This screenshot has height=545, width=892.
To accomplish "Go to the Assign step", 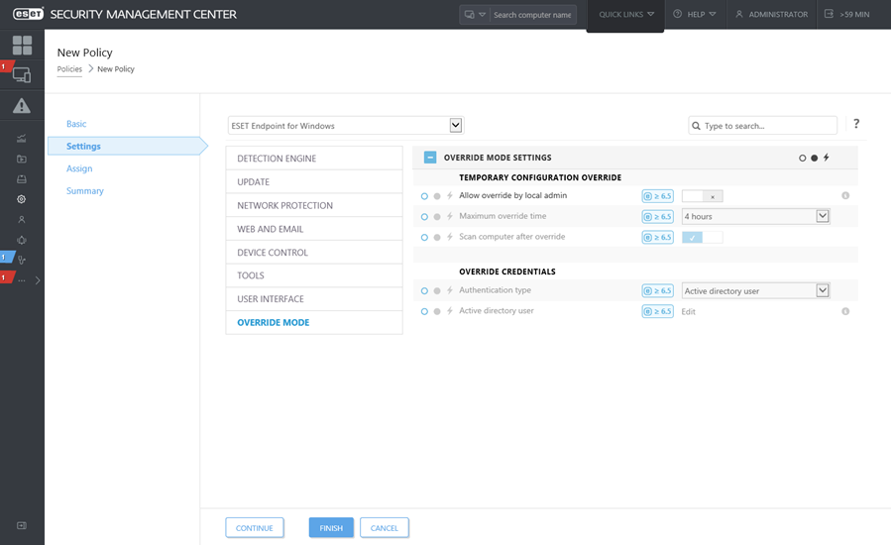I will click(79, 168).
